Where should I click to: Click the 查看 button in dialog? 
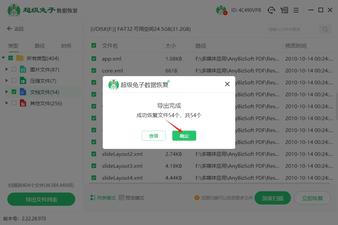click(153, 136)
